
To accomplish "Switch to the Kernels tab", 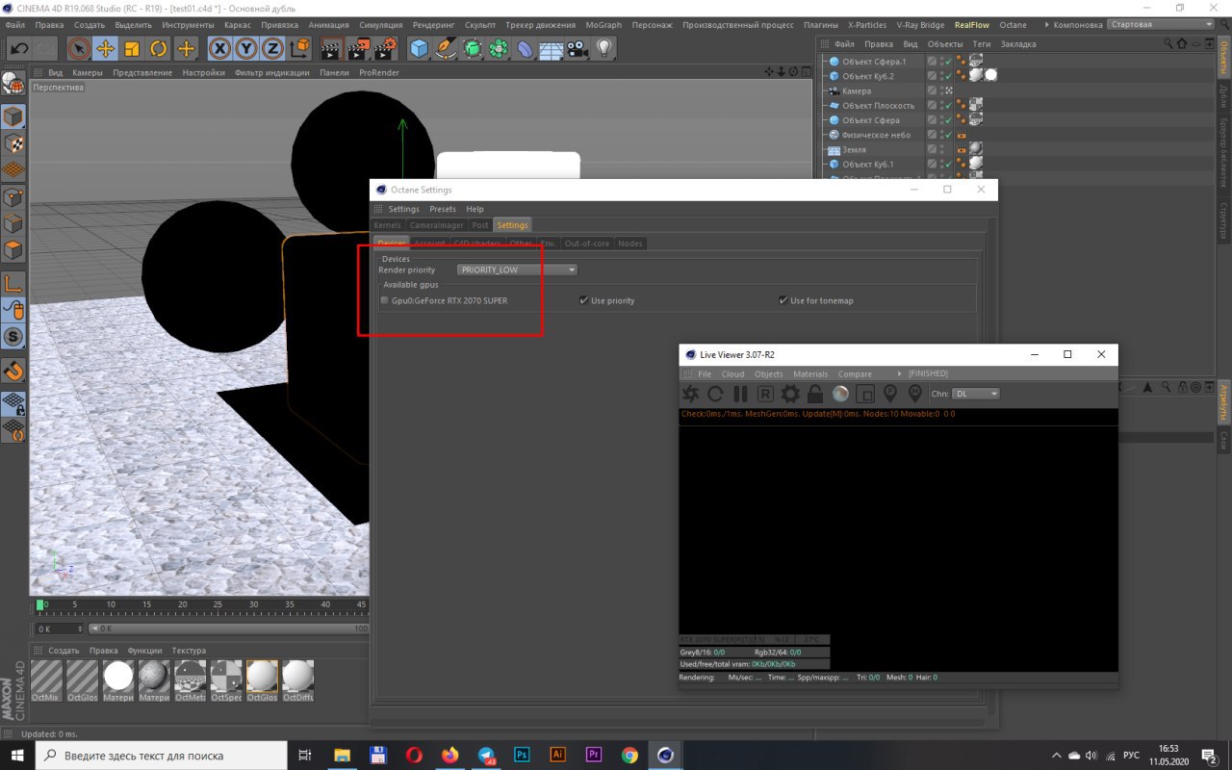I will 387,225.
